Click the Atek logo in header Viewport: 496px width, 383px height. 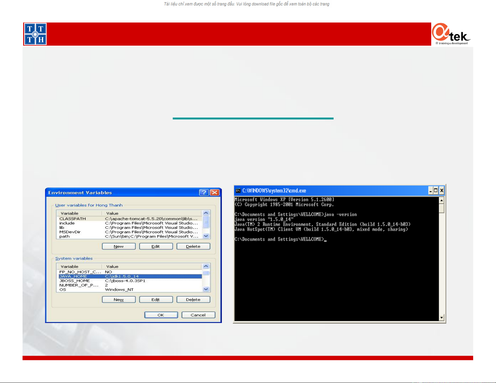click(451, 34)
